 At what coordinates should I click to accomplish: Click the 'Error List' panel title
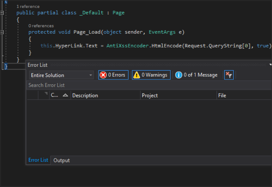tap(38, 65)
